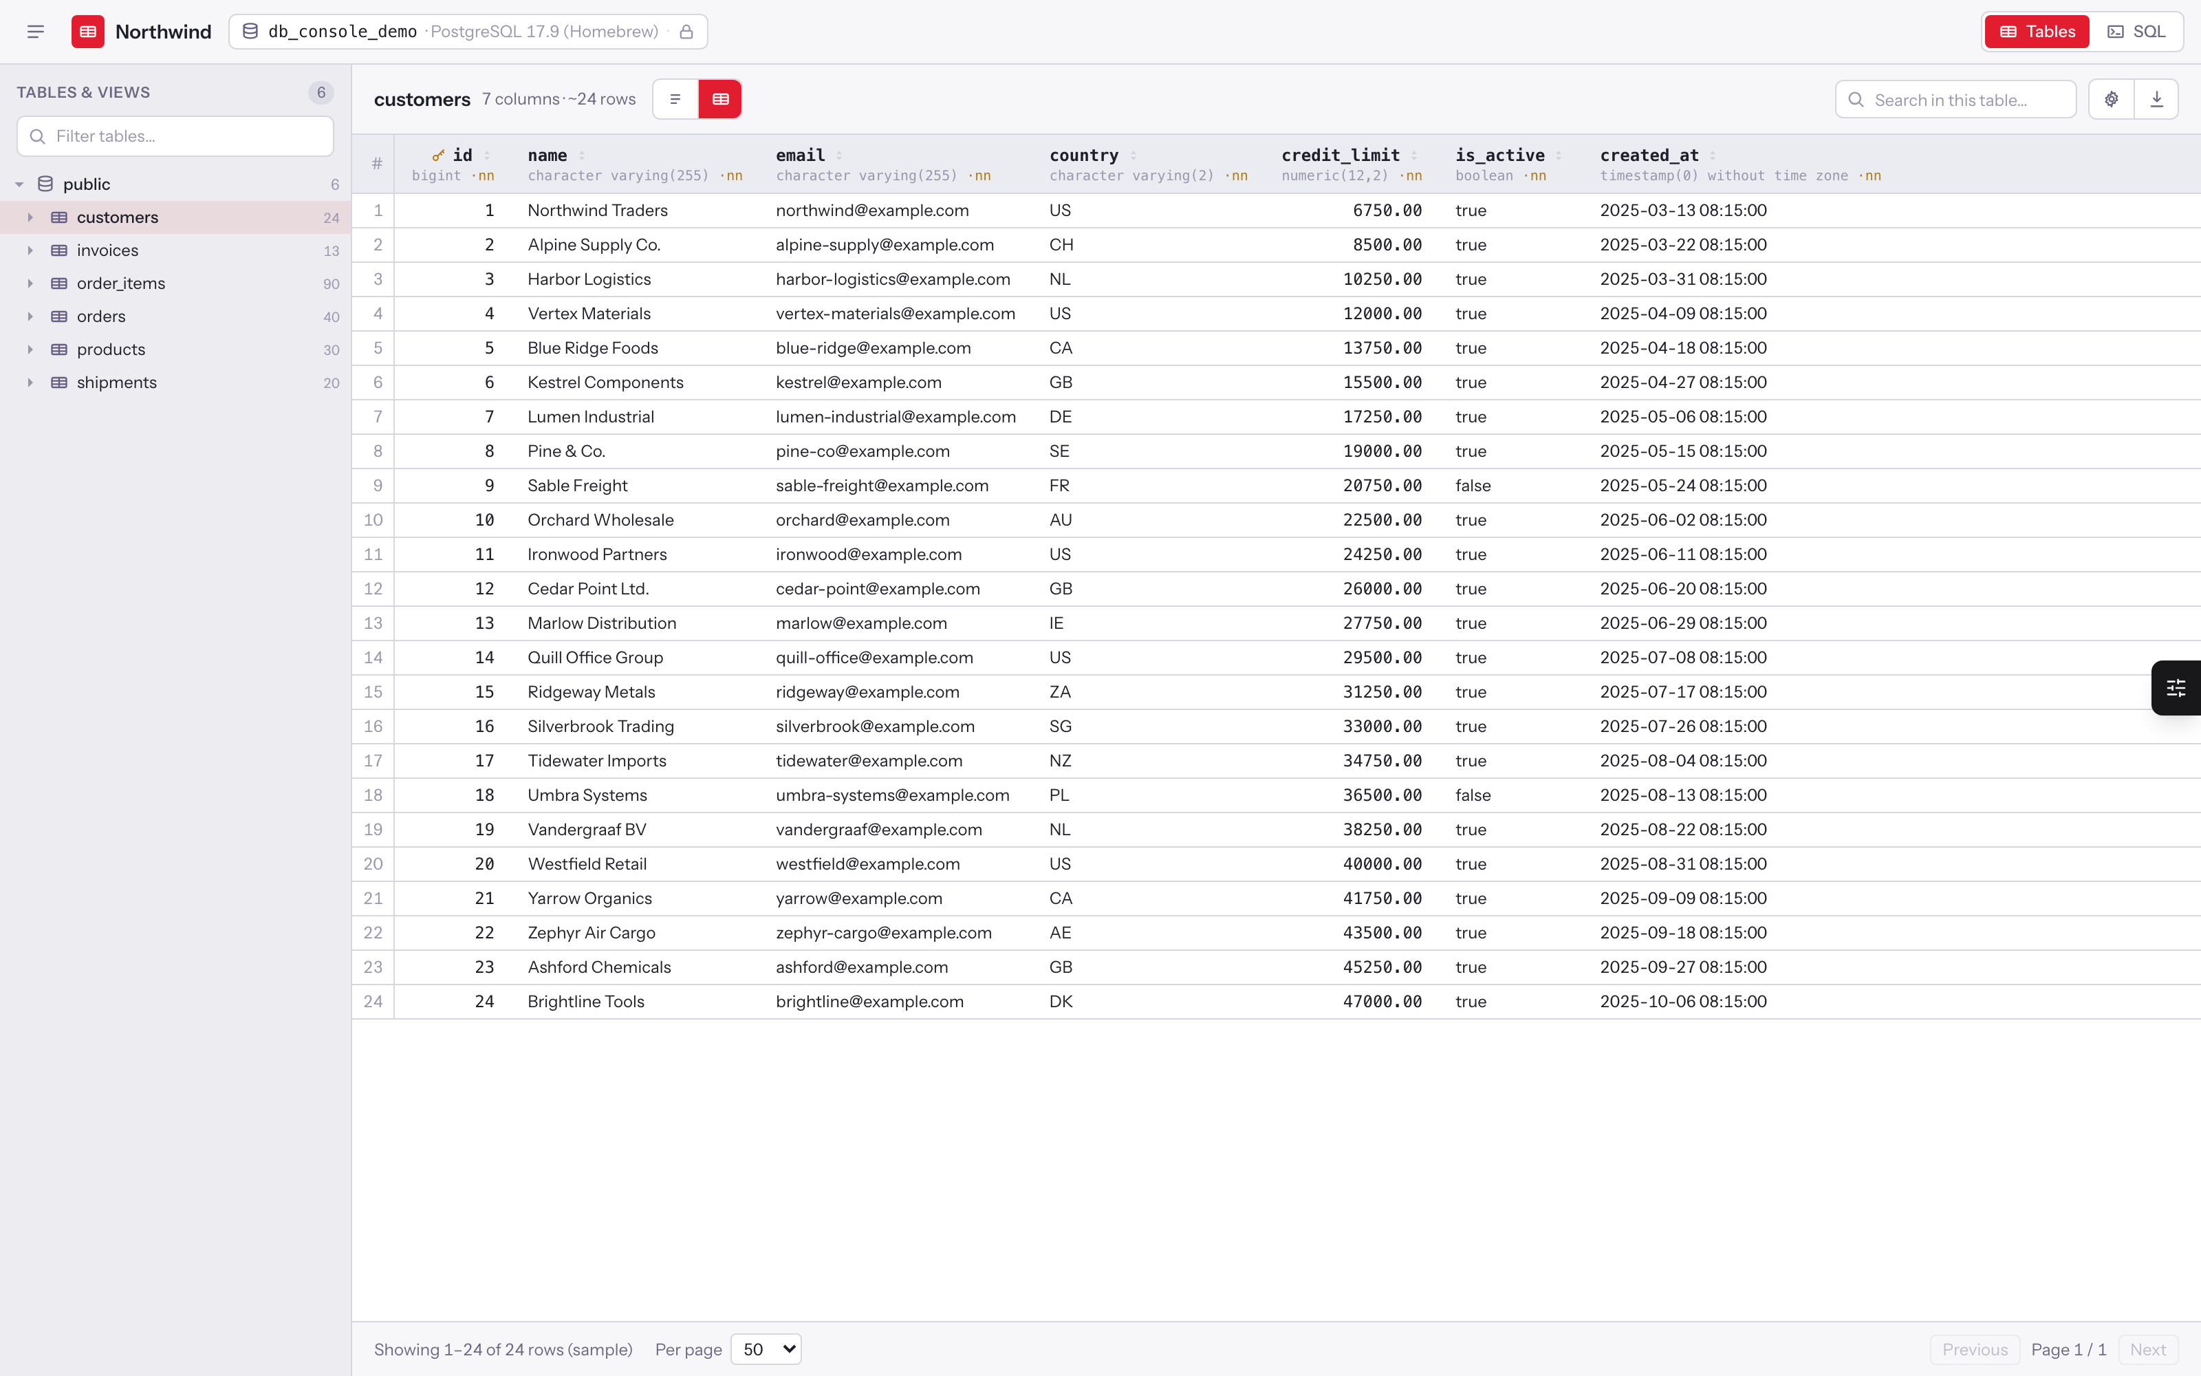Click the download export icon
Viewport: 2201px width, 1376px height.
point(2156,99)
